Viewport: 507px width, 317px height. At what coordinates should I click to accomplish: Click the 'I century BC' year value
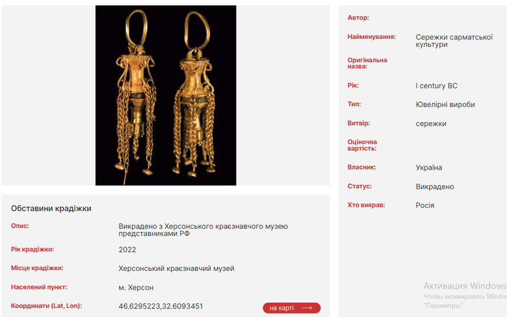[436, 86]
